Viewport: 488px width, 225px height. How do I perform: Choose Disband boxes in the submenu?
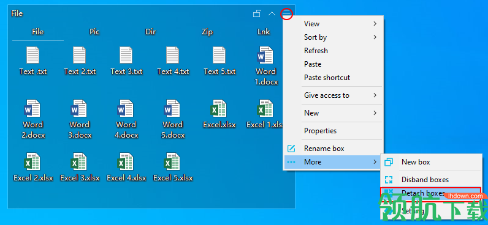[432, 180]
